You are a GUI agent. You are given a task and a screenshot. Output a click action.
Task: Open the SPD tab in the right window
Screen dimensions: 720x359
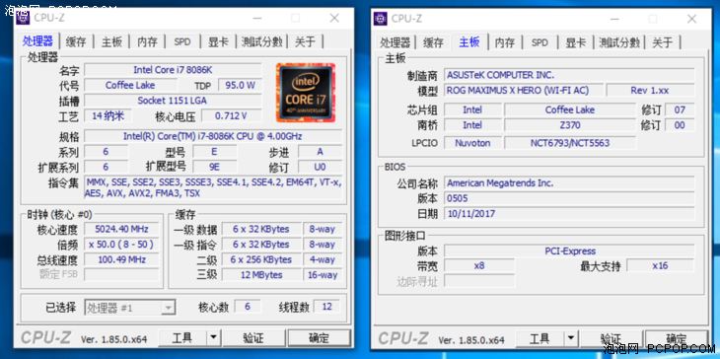pos(540,42)
